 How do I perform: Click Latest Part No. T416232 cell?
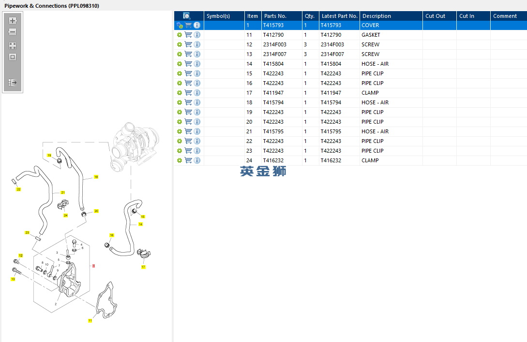coord(339,160)
